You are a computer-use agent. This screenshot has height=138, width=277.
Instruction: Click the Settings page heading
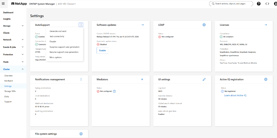click(x=37, y=16)
